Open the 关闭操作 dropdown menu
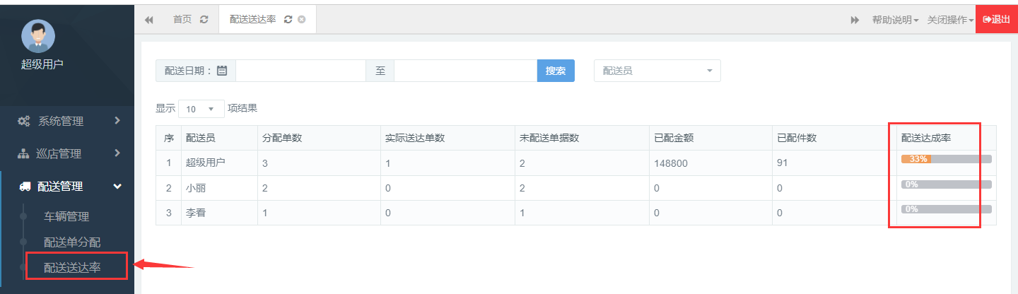Image resolution: width=1018 pixels, height=294 pixels. [x=950, y=20]
